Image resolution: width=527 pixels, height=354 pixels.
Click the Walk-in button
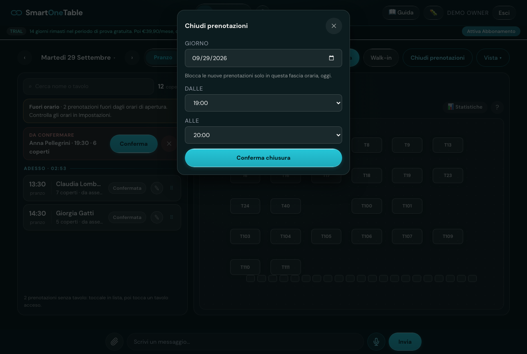click(381, 58)
